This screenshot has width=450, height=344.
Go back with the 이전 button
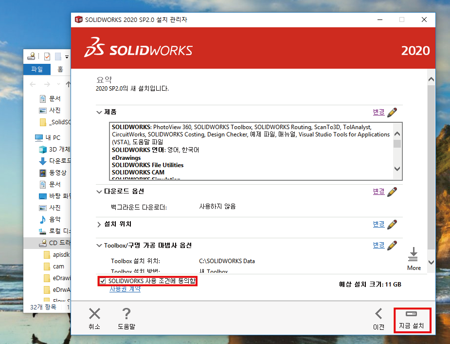pyautogui.click(x=378, y=319)
